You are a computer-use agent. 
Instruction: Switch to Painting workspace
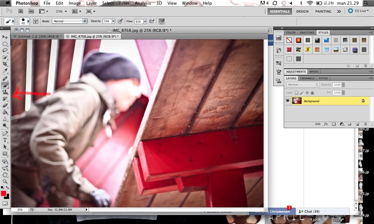coord(323,11)
